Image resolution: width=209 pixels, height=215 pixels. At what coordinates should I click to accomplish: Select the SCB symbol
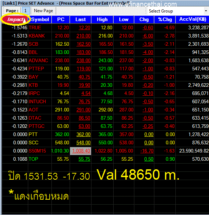[x=33, y=44]
